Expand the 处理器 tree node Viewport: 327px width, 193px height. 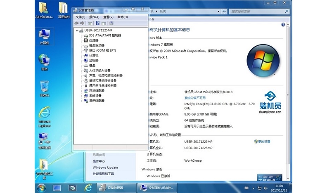[82, 40]
